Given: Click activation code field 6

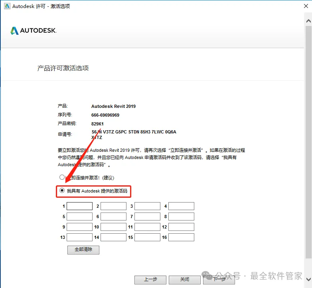Looking at the screenshot, I should point(113,216).
